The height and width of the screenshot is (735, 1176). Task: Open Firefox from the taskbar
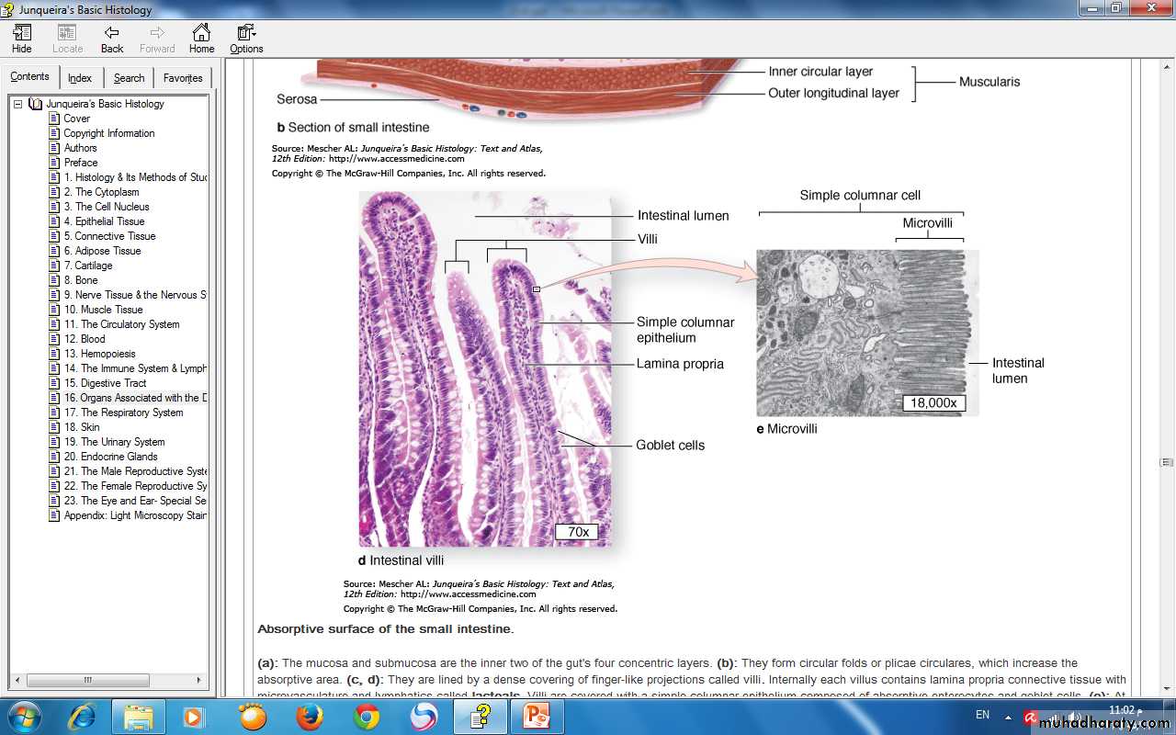click(x=310, y=717)
